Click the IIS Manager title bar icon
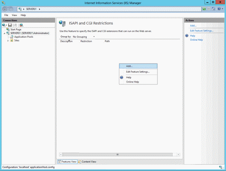 [4, 3]
